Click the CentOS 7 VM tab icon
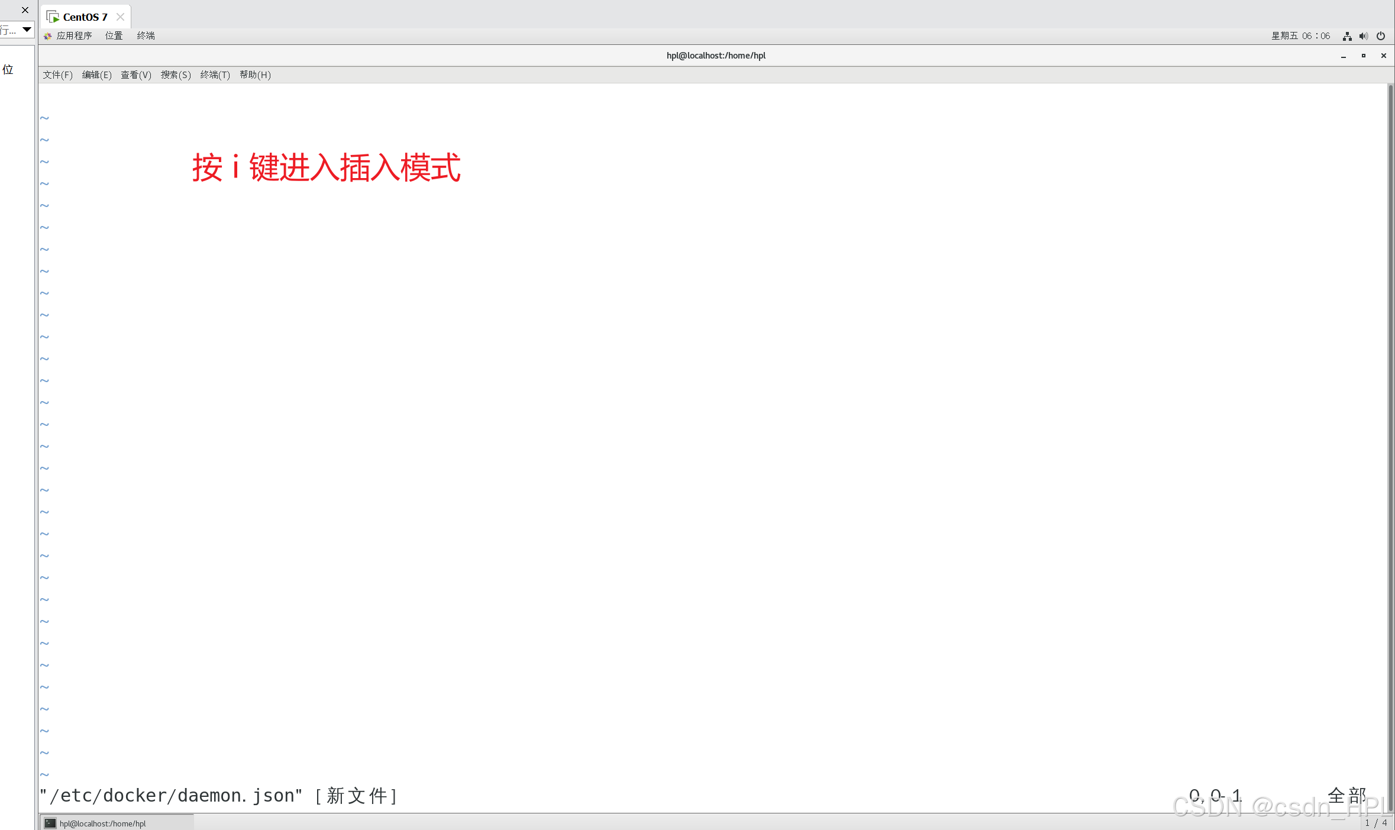The image size is (1395, 830). click(x=53, y=17)
